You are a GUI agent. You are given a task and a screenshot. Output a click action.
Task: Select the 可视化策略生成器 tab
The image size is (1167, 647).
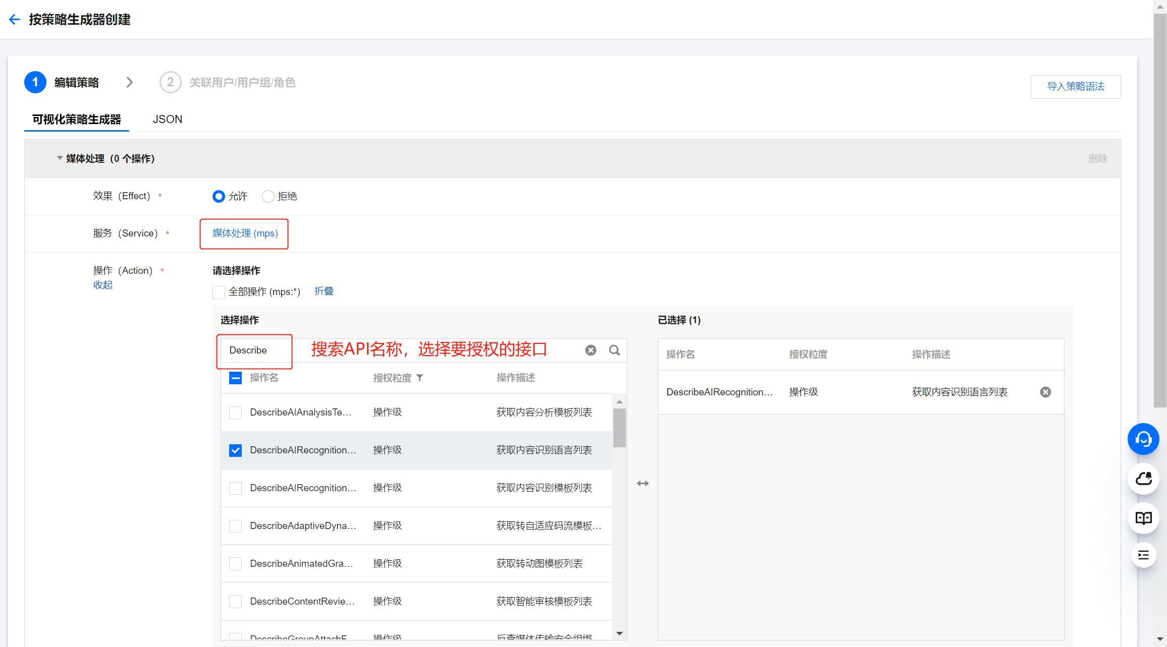[77, 120]
